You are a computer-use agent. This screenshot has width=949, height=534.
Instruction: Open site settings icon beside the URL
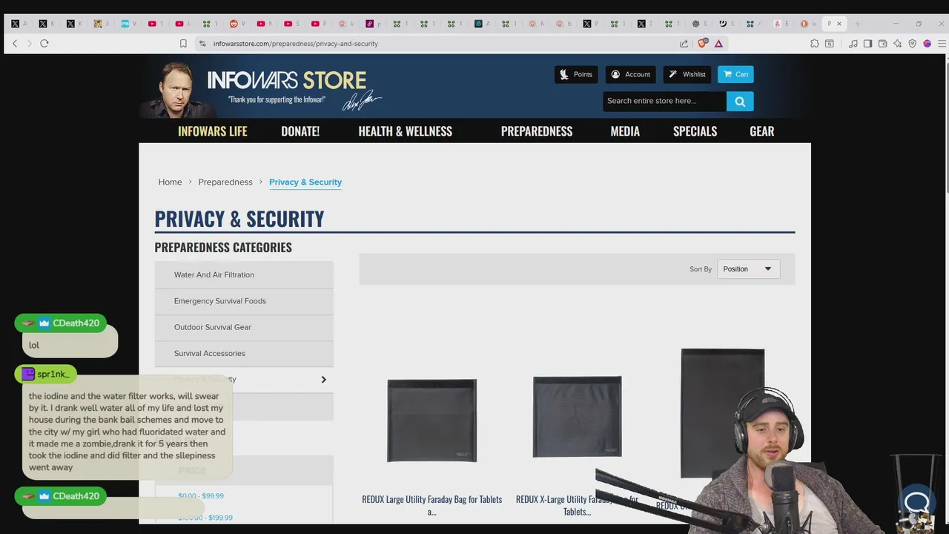(202, 44)
